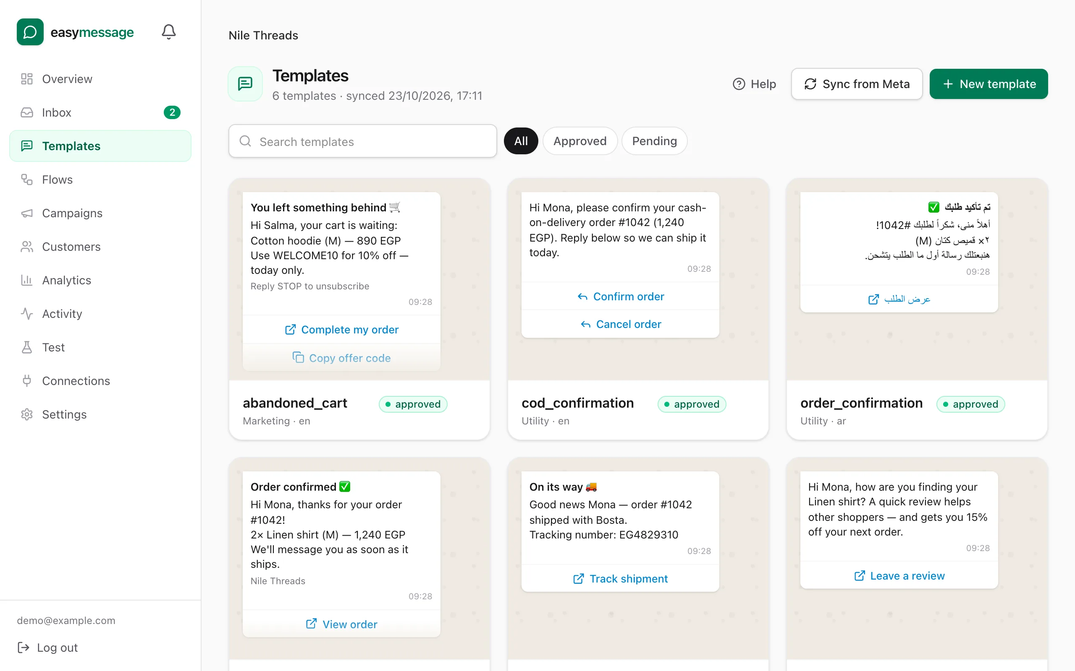
Task: Click the easymessage logo icon
Action: tap(30, 32)
